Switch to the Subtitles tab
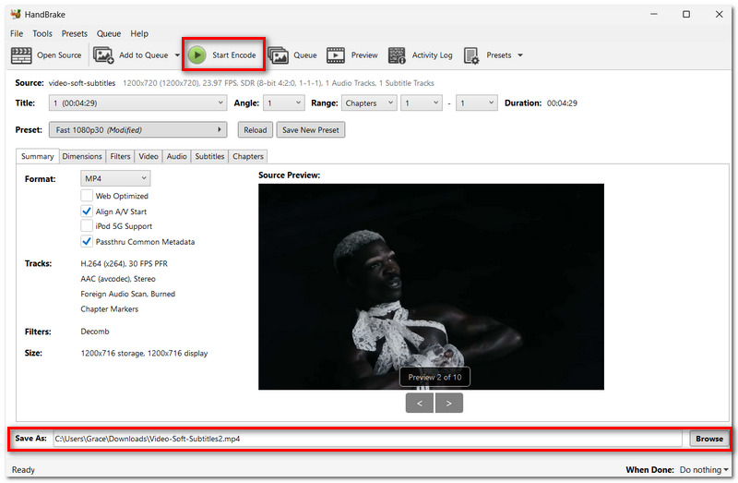The image size is (738, 483). (209, 156)
